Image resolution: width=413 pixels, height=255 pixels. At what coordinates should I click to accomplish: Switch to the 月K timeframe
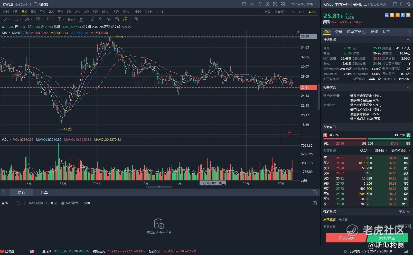click(x=42, y=12)
